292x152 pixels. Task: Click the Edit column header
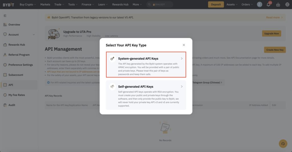pyautogui.click(x=274, y=105)
